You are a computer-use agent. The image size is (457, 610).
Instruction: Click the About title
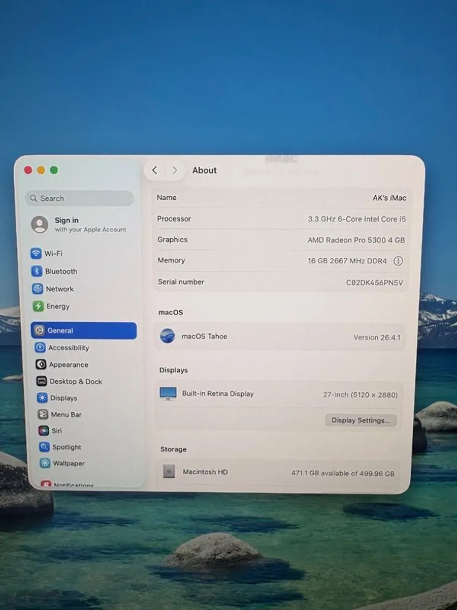pyautogui.click(x=205, y=170)
